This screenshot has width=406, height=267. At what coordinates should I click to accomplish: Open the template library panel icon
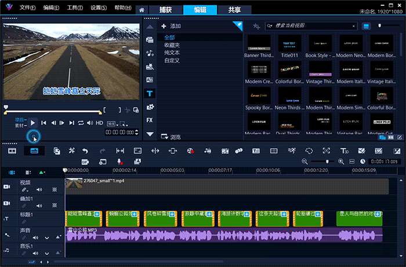[x=150, y=67]
